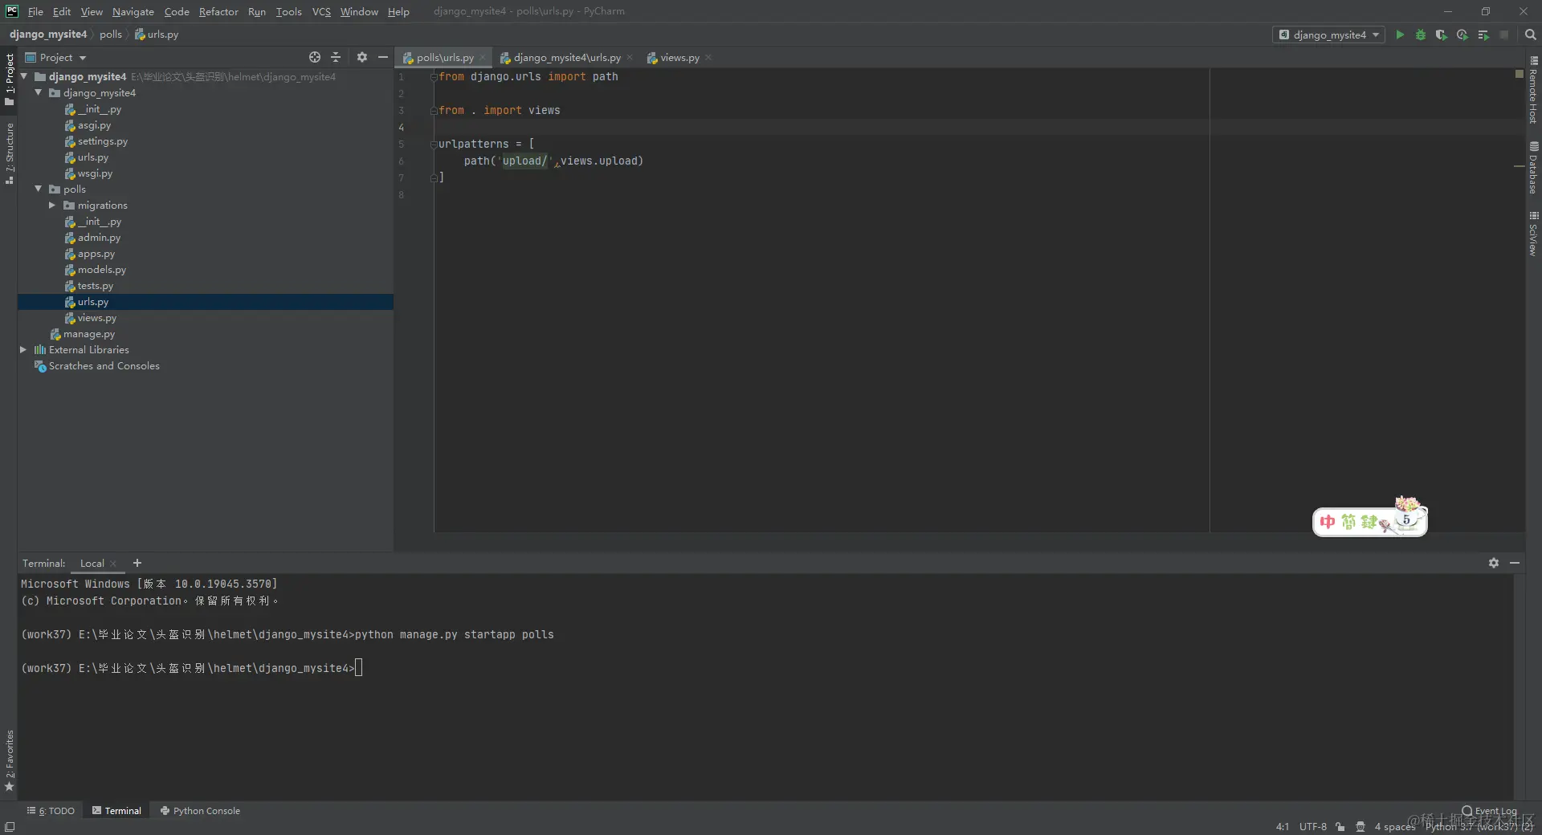Close the django_mysite4\urls.py editor tab
The width and height of the screenshot is (1542, 835).
[x=630, y=58]
